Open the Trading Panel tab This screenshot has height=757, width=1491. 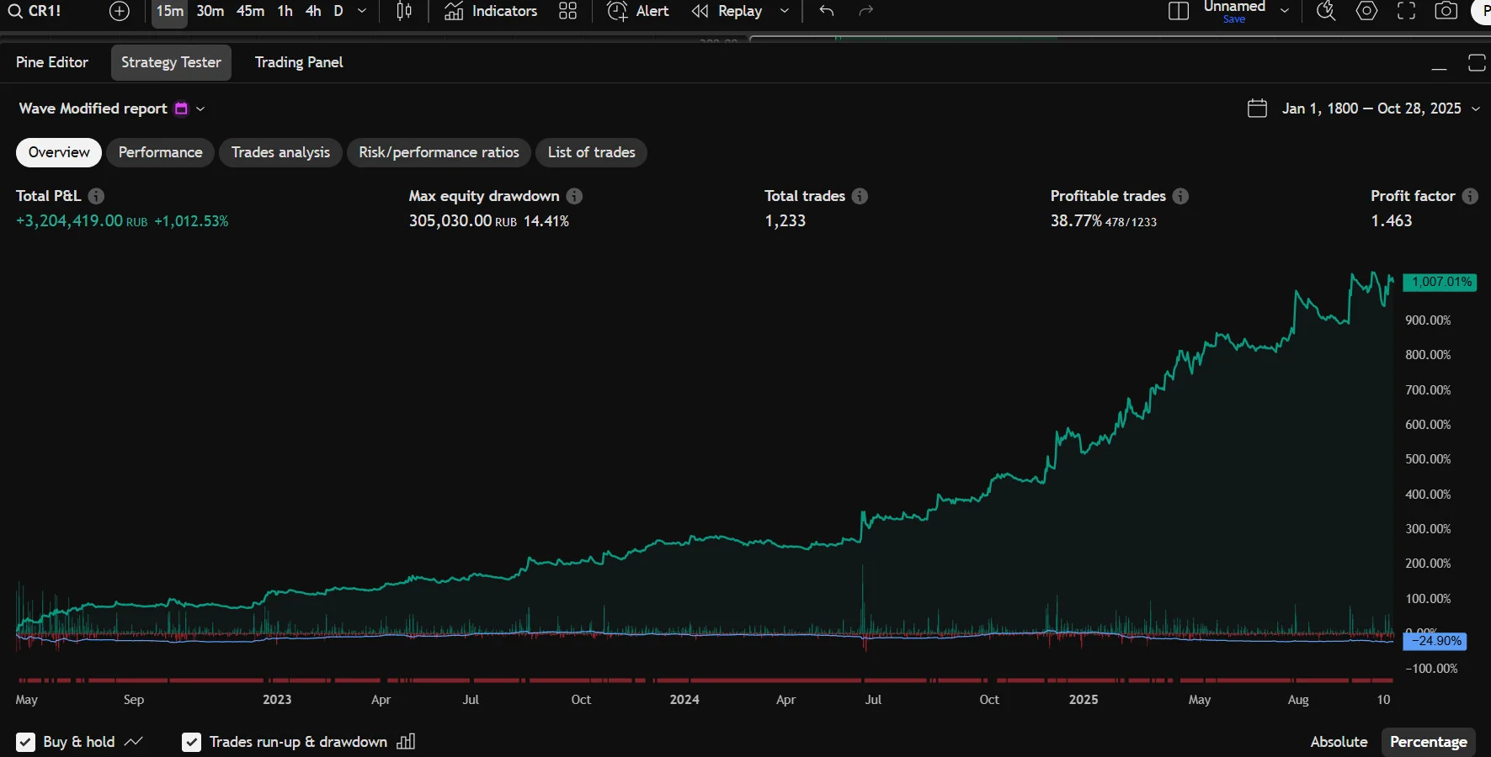(x=299, y=62)
